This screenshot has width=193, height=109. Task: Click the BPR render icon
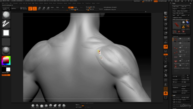[x=166, y=13]
